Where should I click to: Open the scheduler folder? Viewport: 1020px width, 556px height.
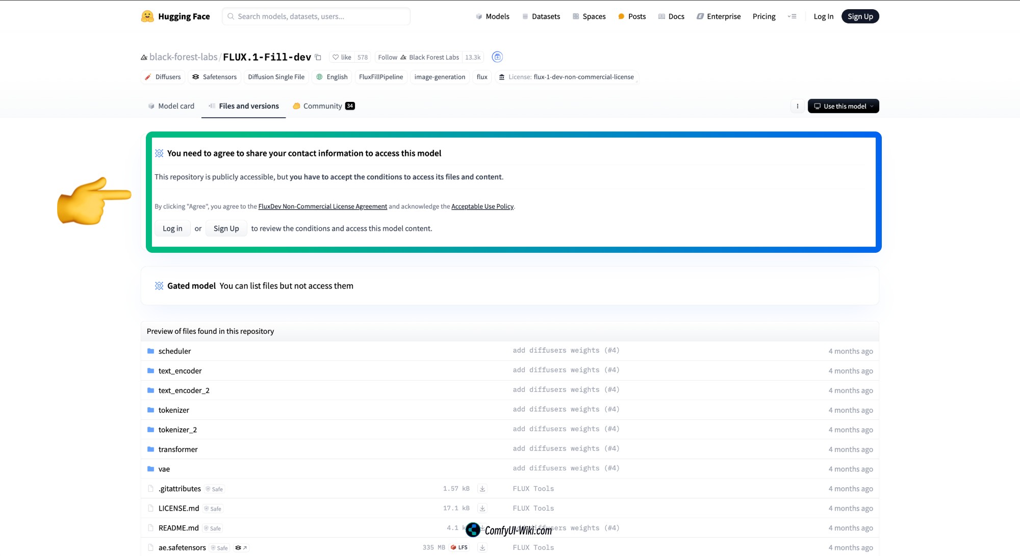pos(174,351)
